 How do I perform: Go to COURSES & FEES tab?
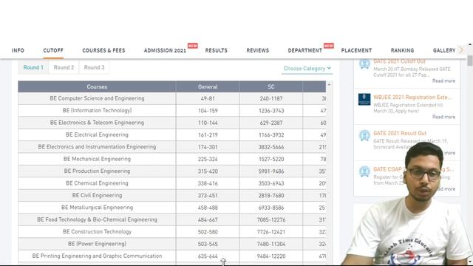click(103, 50)
